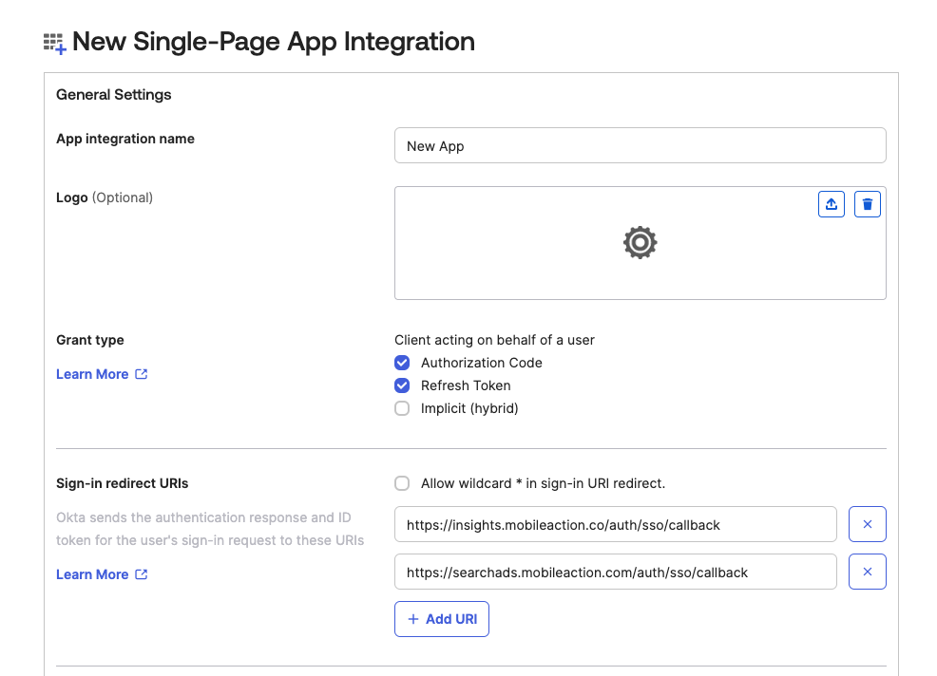Remove the searchads.mobileaction.com redirect URI with its X button
This screenshot has height=676, width=937.
coord(867,571)
